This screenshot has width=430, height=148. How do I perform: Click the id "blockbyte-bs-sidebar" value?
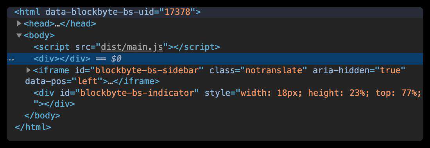click(147, 70)
